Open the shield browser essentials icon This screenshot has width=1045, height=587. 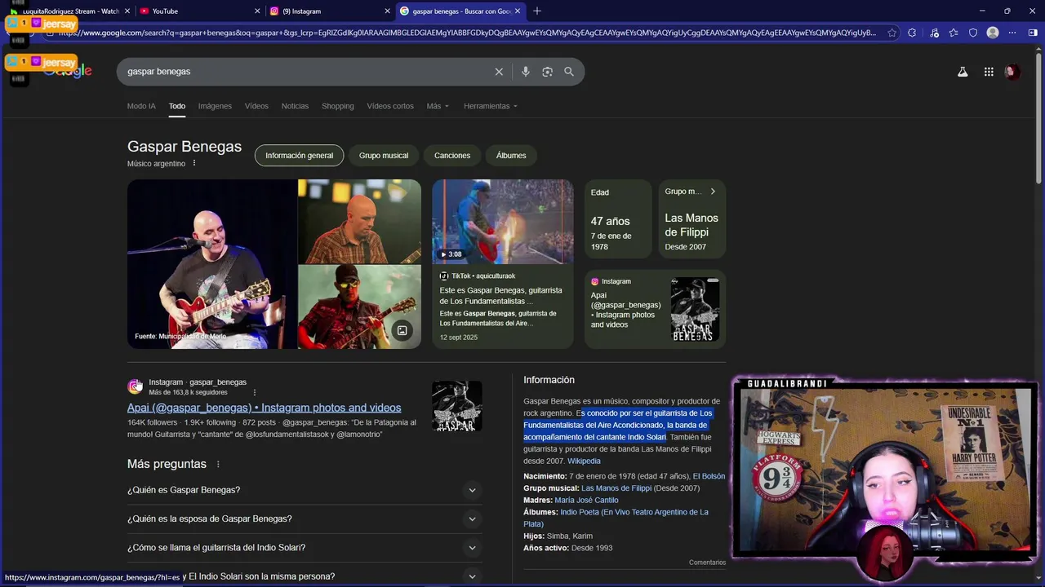click(x=973, y=33)
